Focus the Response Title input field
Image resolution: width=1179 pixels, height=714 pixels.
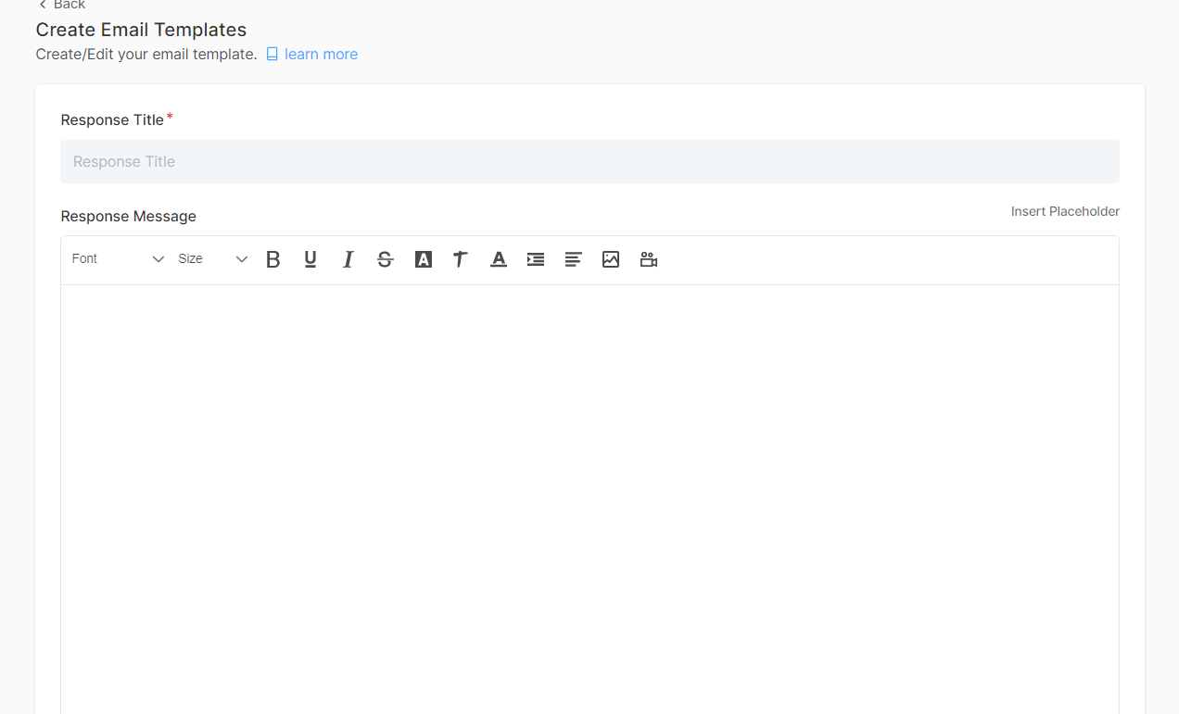click(x=589, y=161)
